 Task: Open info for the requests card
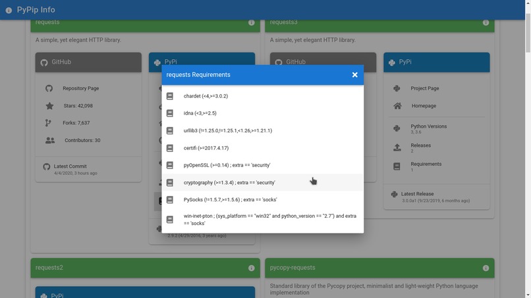coord(251,22)
